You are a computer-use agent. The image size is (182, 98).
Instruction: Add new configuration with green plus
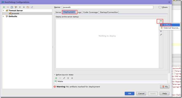4,7
